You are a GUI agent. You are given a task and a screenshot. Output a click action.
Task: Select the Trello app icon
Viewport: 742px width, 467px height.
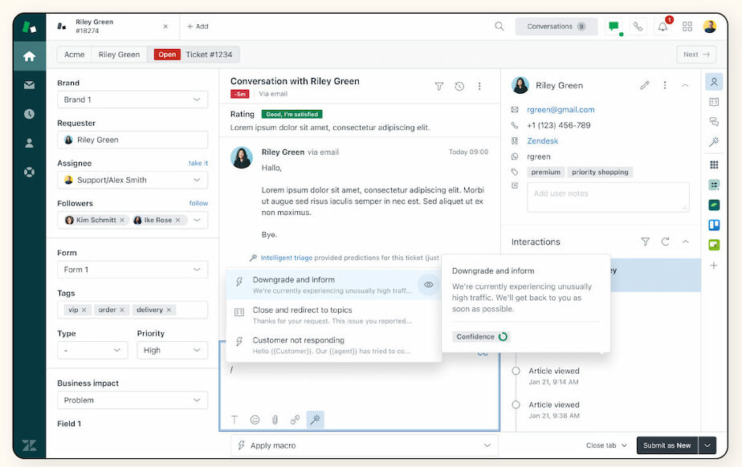click(x=715, y=225)
